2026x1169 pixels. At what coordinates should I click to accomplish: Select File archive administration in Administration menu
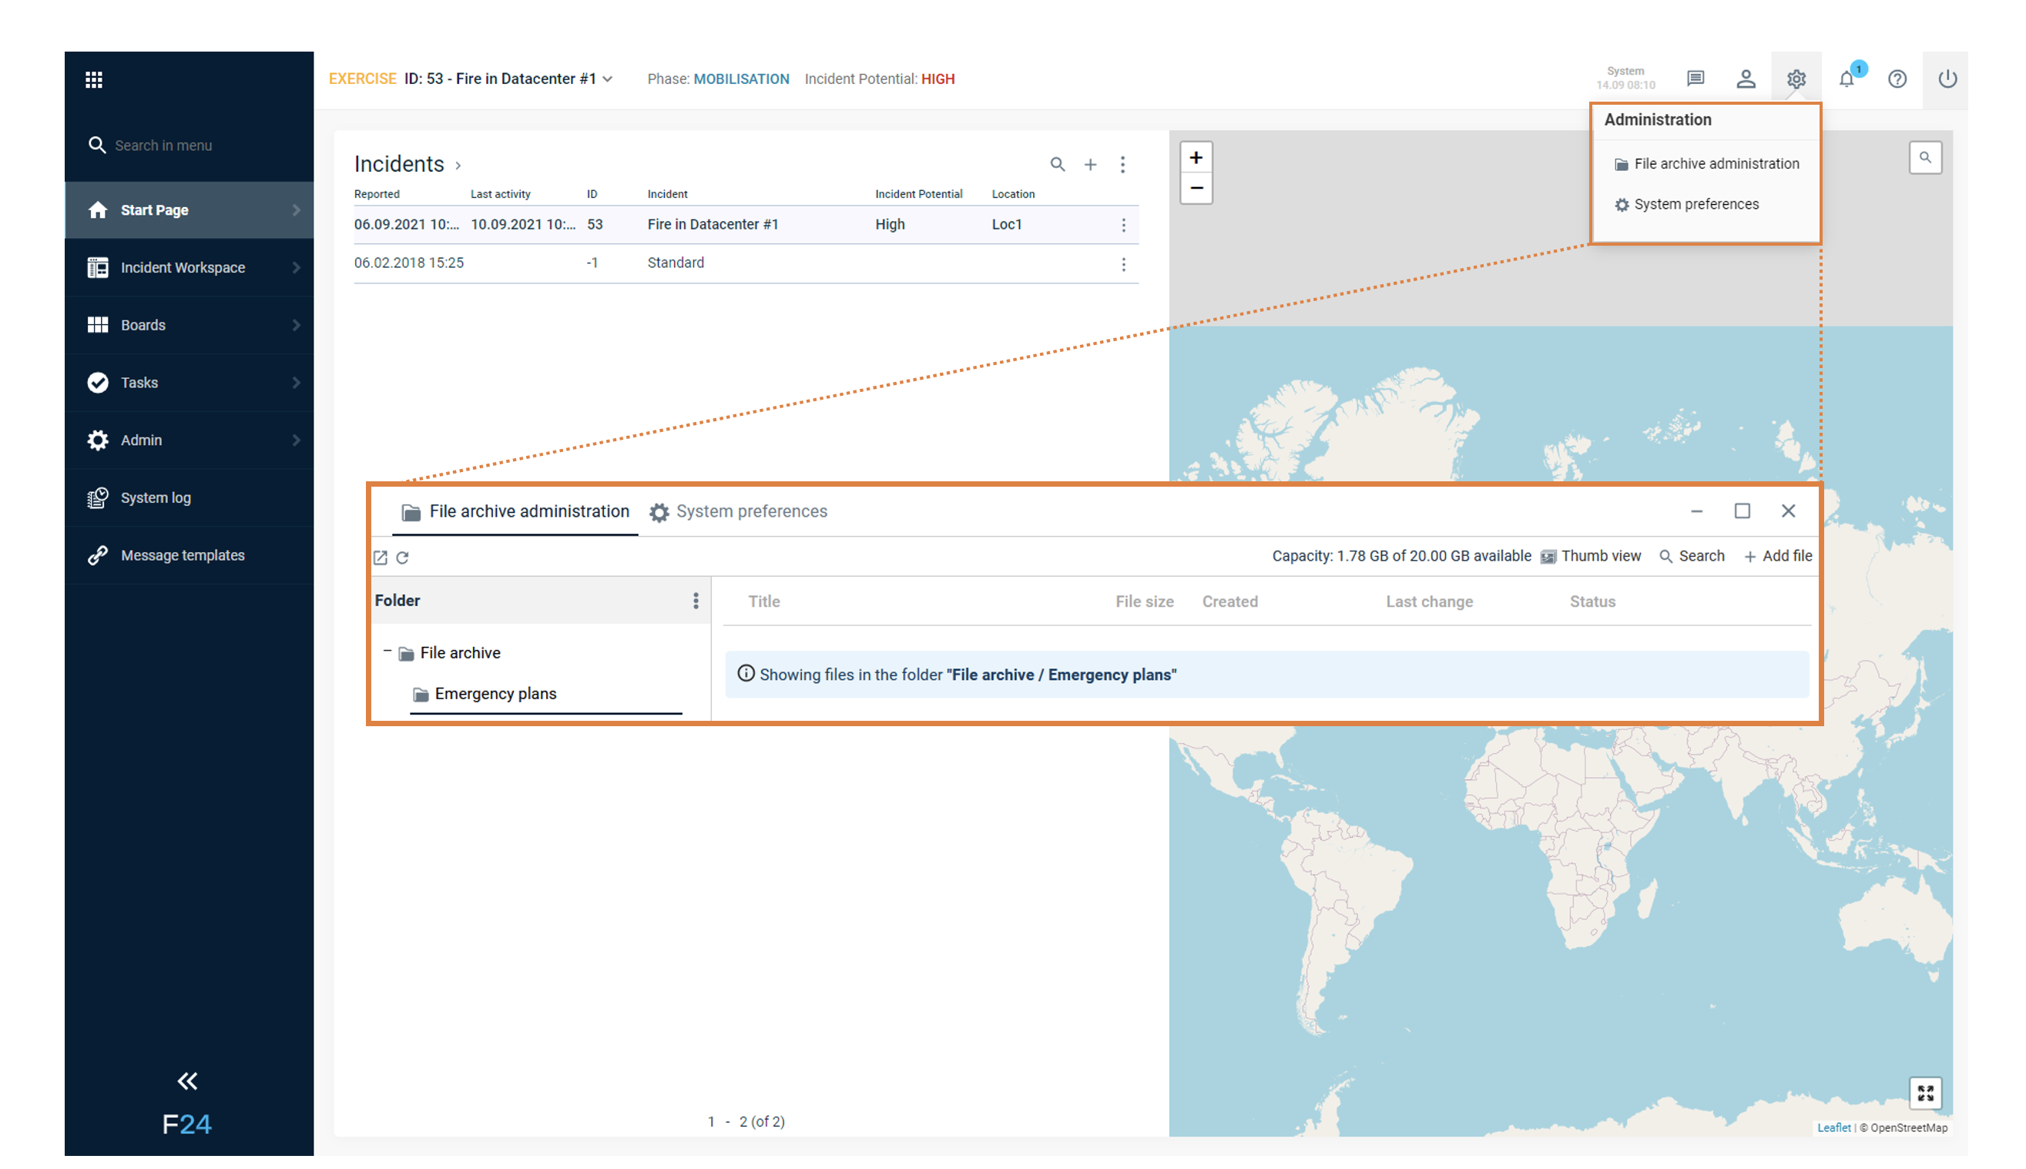coord(1706,164)
